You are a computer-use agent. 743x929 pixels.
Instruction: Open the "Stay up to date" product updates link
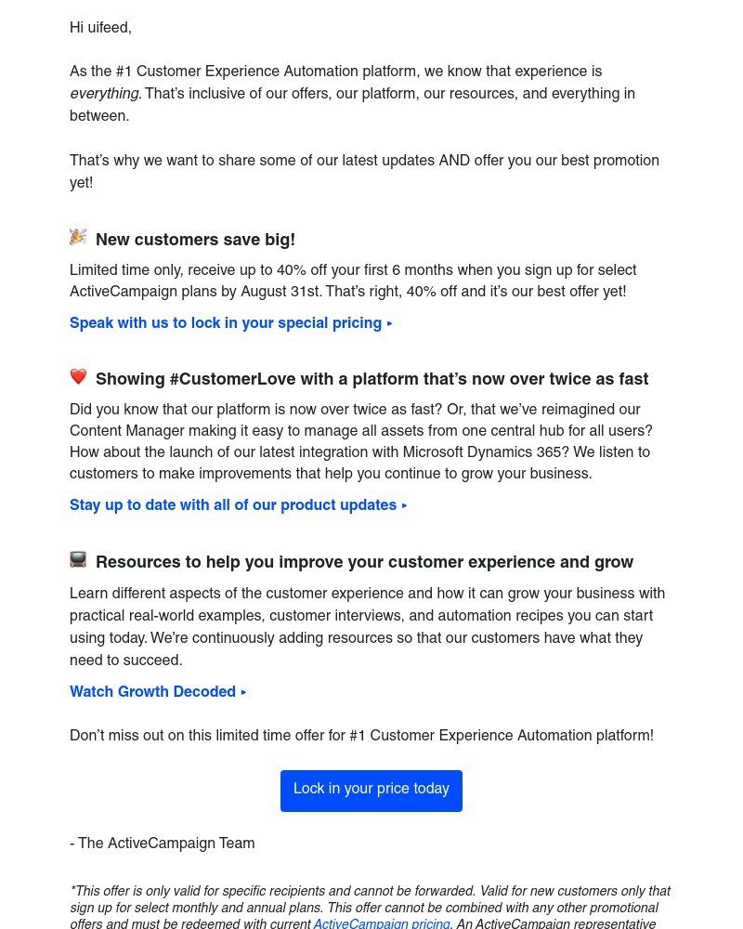(232, 506)
